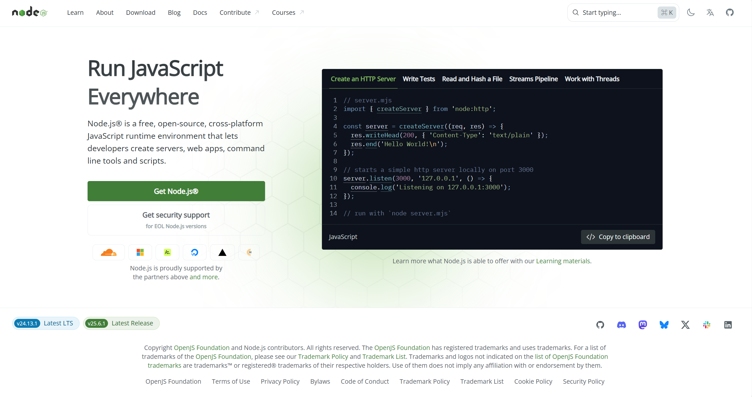This screenshot has height=397, width=752.
Task: Open the Download menu item
Action: pyautogui.click(x=141, y=12)
